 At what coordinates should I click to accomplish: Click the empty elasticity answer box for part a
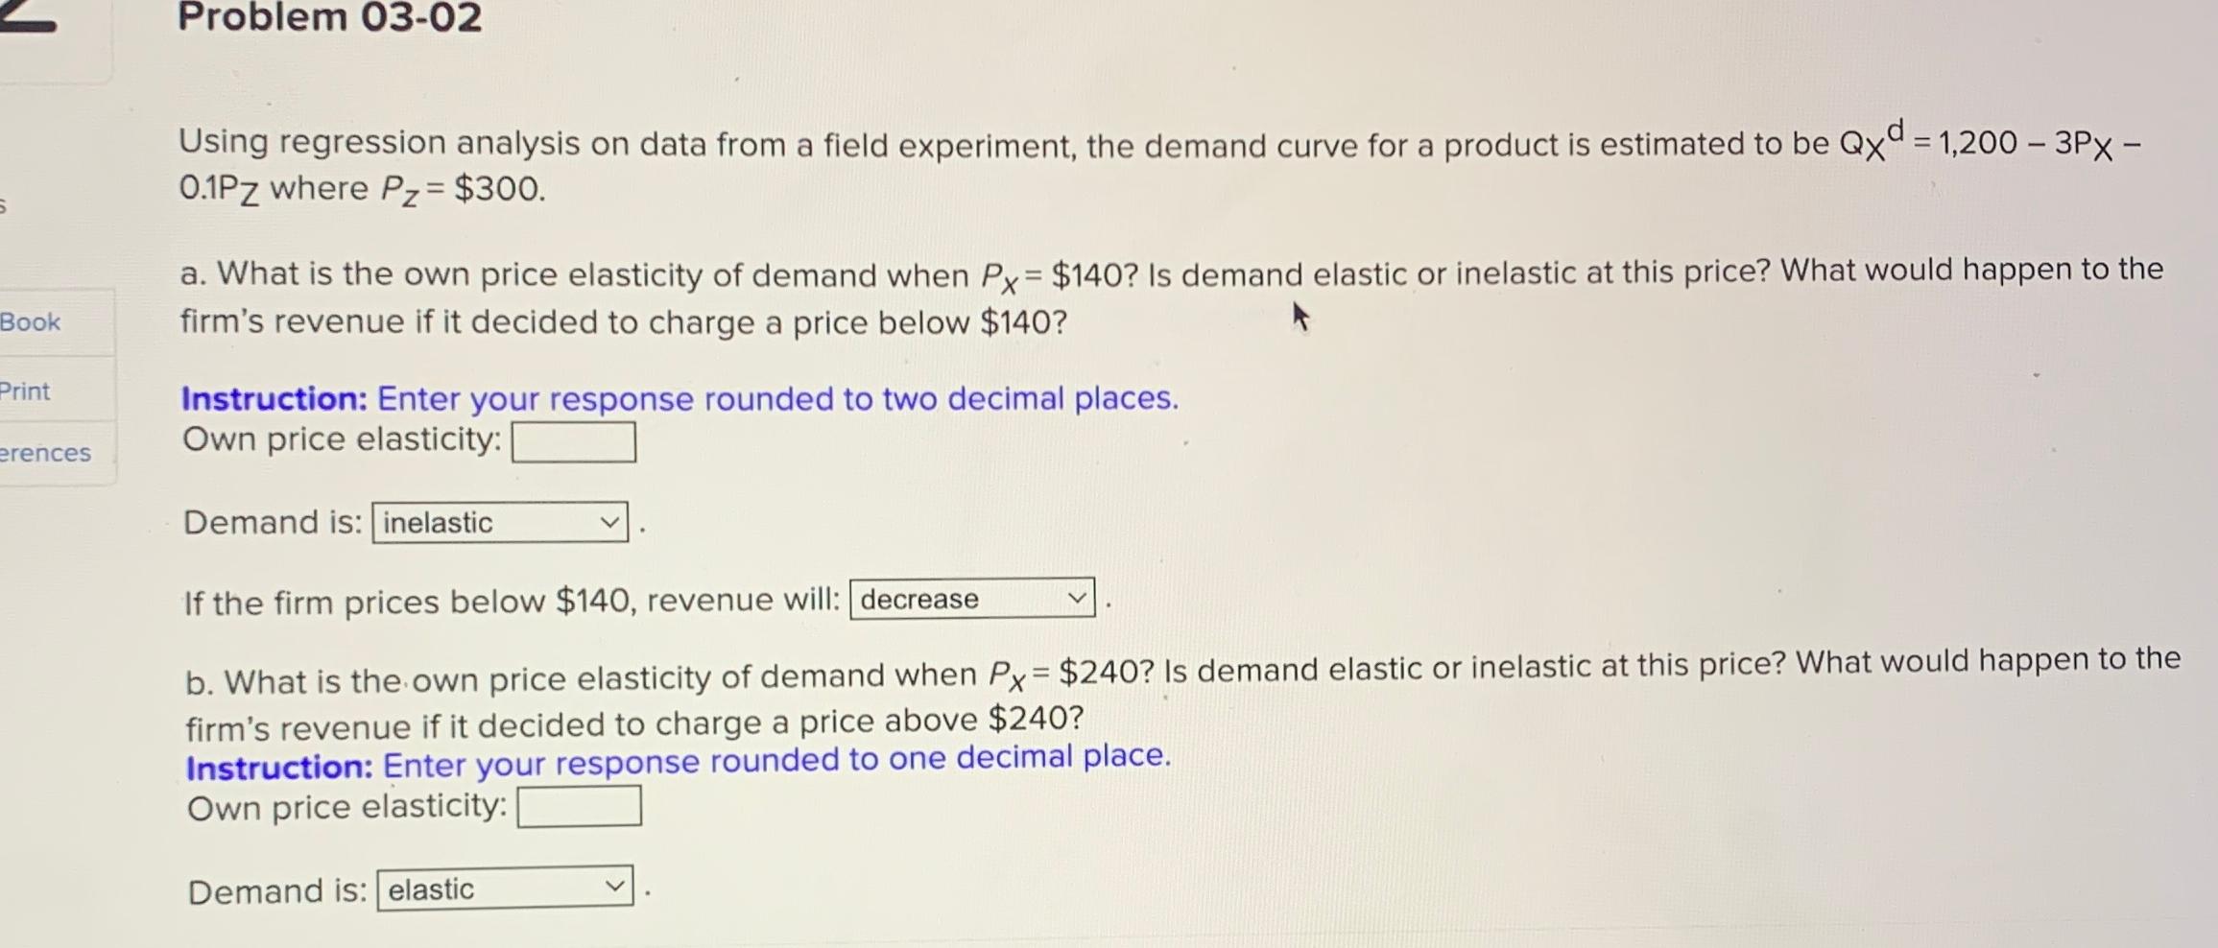click(x=574, y=440)
